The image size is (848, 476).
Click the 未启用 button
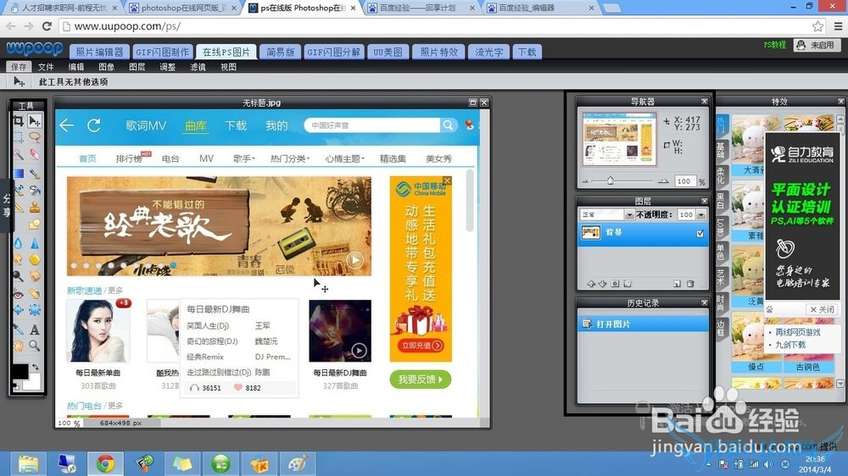[x=817, y=45]
